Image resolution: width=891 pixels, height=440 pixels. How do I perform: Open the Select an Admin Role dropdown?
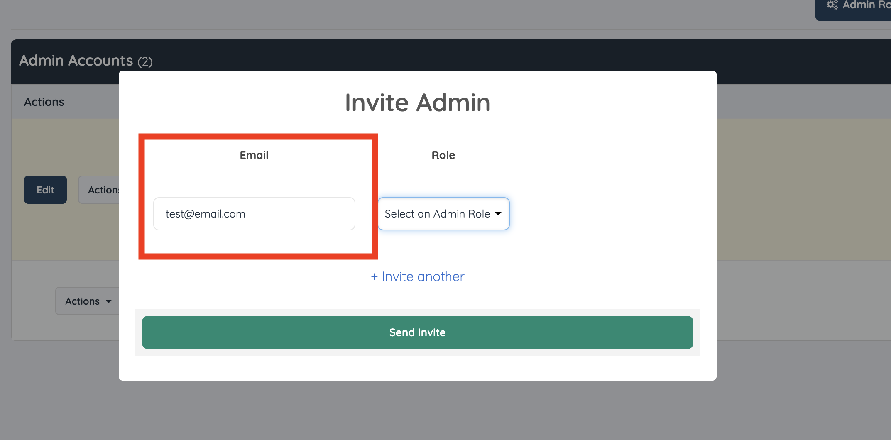coord(443,214)
